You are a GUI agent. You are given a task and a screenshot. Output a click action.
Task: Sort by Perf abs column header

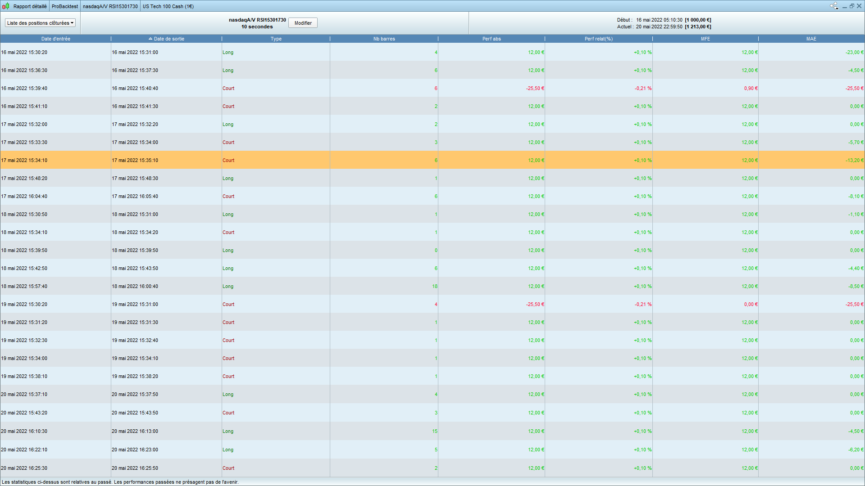pyautogui.click(x=491, y=39)
